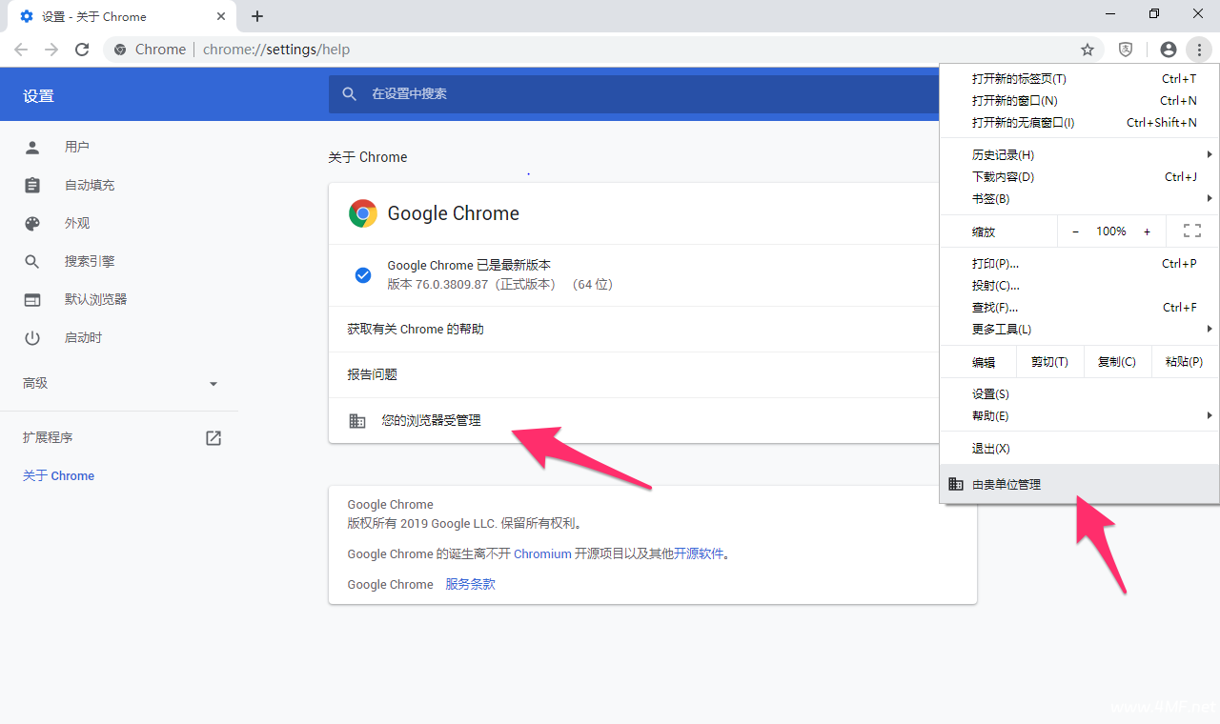Image resolution: width=1220 pixels, height=724 pixels.
Task: Click the 在设置中搜索 search field
Action: pos(629,94)
